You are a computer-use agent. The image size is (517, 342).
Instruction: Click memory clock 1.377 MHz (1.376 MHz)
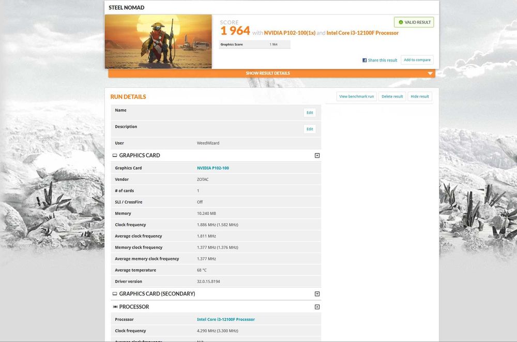tap(218, 247)
